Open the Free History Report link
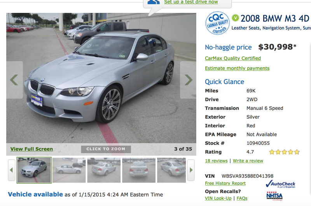 pos(225,183)
